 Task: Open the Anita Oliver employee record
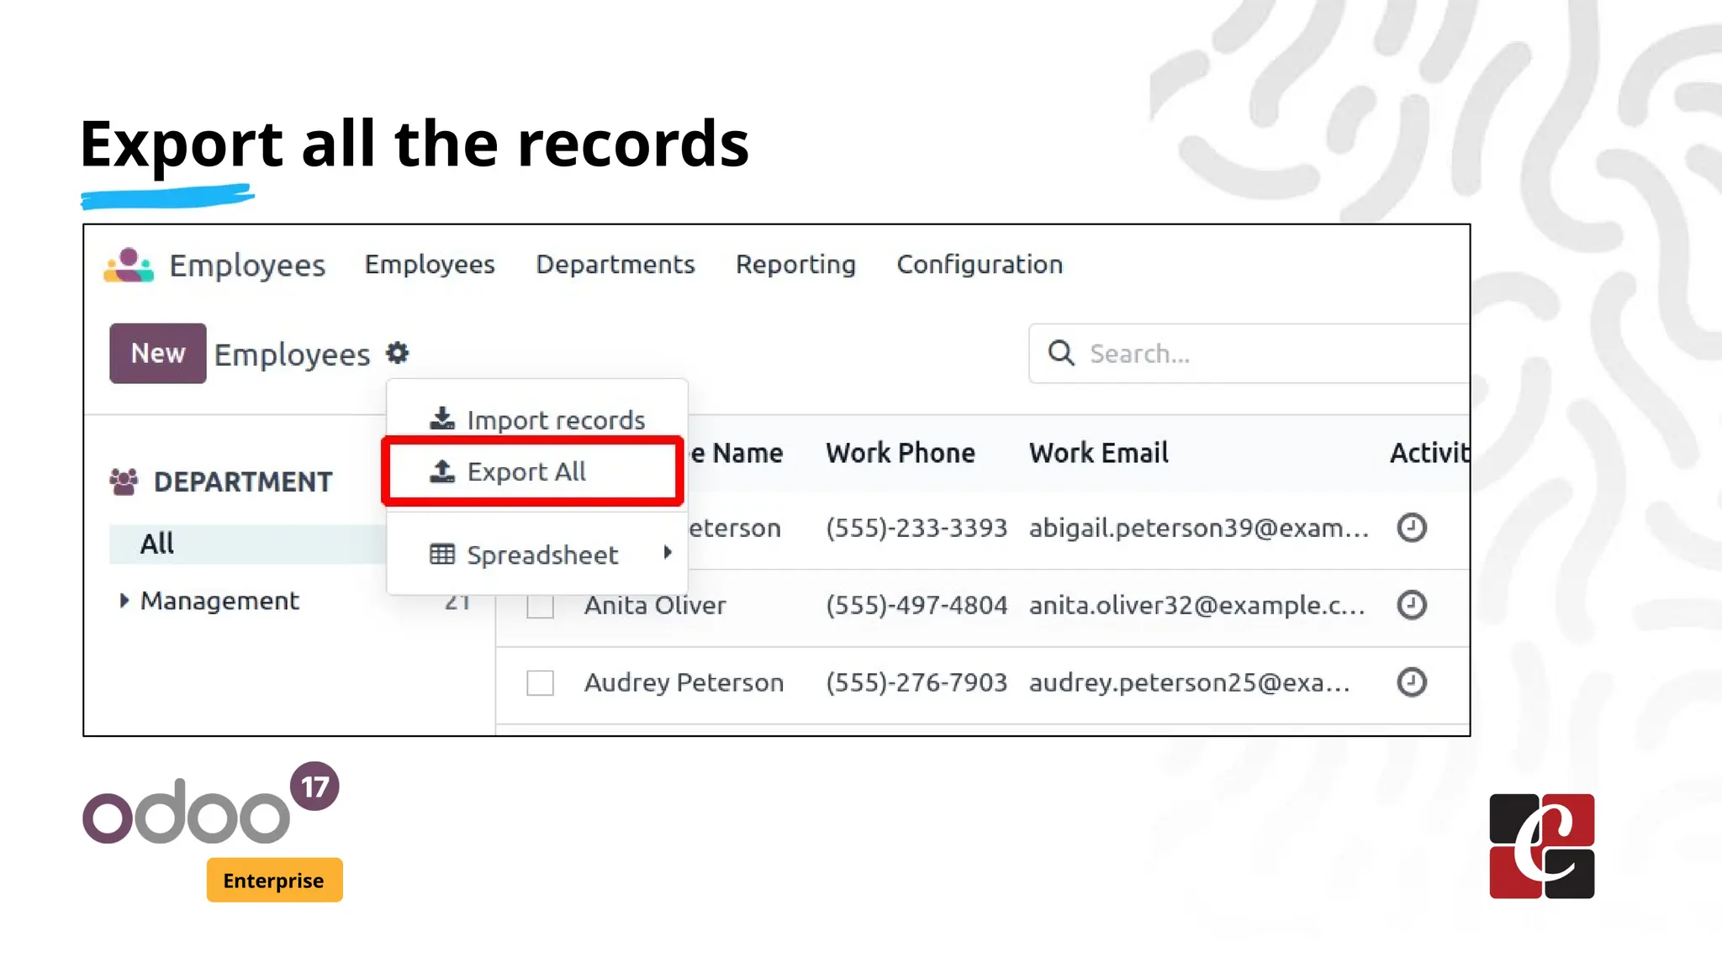[x=655, y=605]
